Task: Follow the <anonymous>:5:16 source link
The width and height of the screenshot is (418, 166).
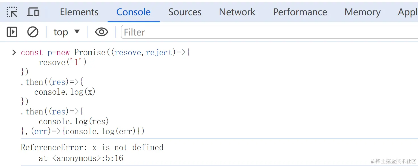Action: pos(88,158)
